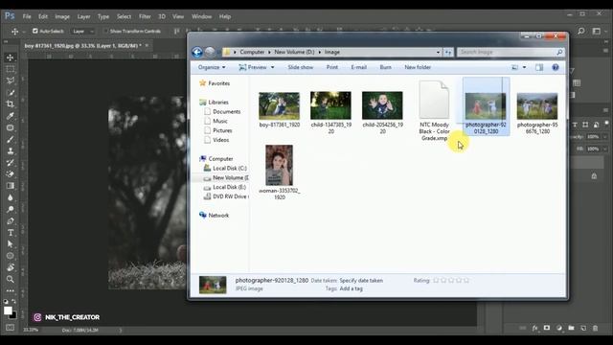The width and height of the screenshot is (613, 345).
Task: Click the new adjustment layer icon
Action: (559, 328)
